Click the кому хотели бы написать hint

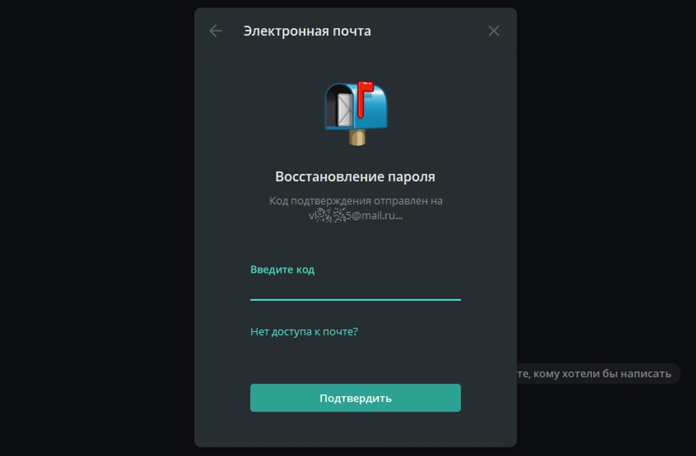point(598,373)
